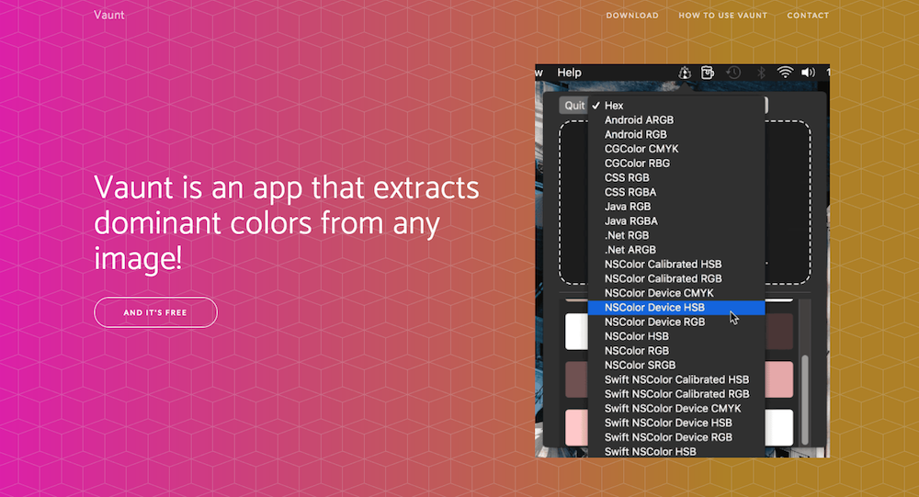Open the CONTACT link

click(808, 16)
